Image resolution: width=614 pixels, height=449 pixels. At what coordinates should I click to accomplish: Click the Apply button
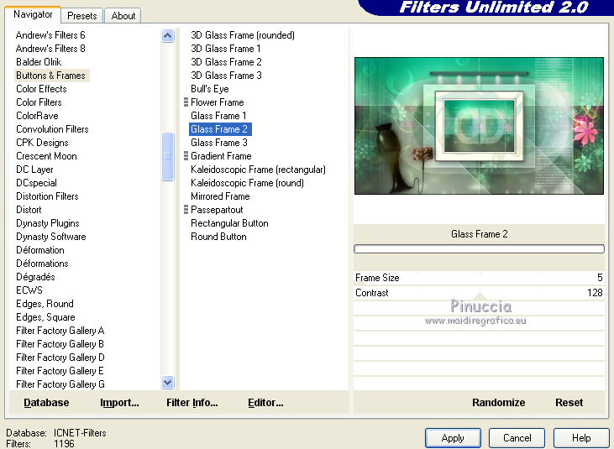[x=453, y=437]
